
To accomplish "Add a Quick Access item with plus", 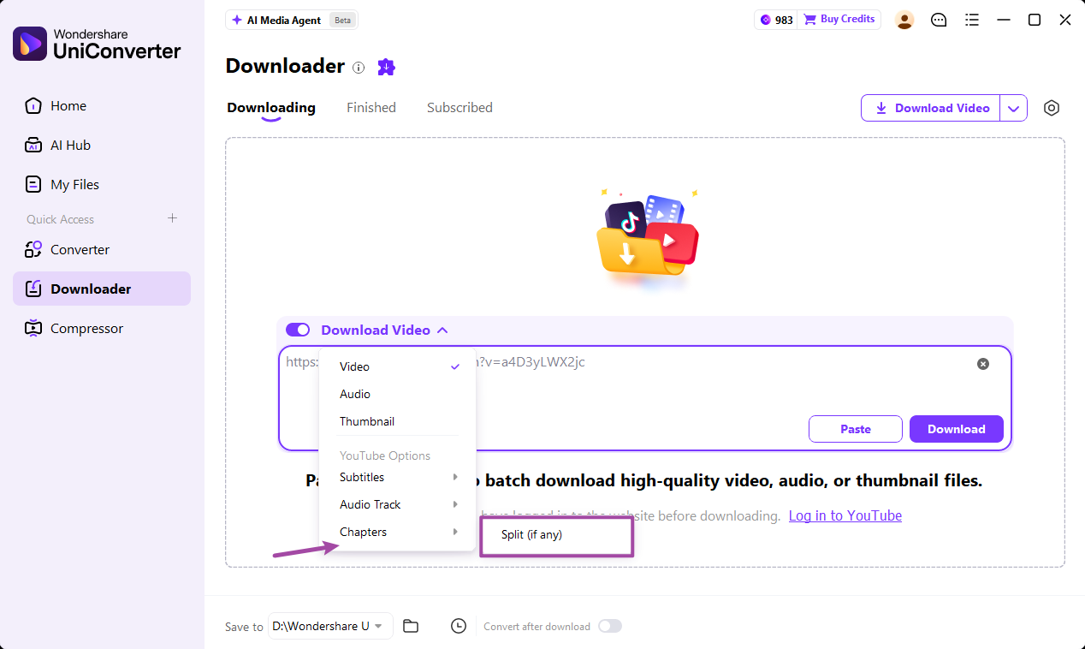I will pyautogui.click(x=172, y=218).
